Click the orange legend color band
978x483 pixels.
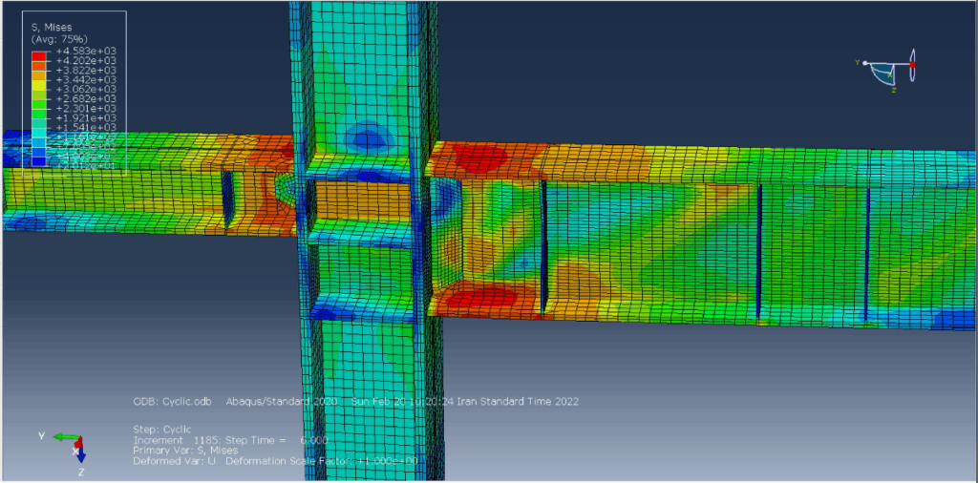[x=38, y=70]
